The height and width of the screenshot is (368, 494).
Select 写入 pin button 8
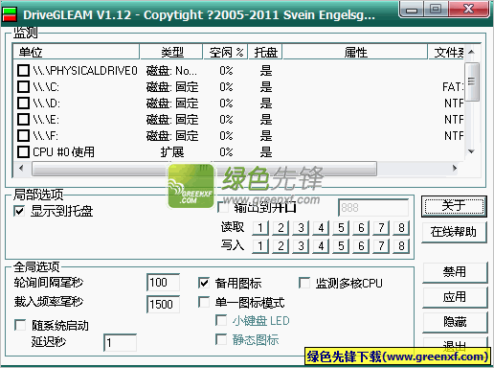pyautogui.click(x=401, y=246)
